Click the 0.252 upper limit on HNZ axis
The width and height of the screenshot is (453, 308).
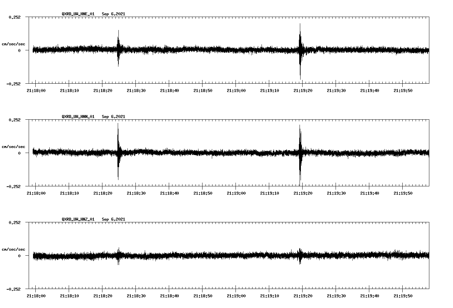pos(15,222)
